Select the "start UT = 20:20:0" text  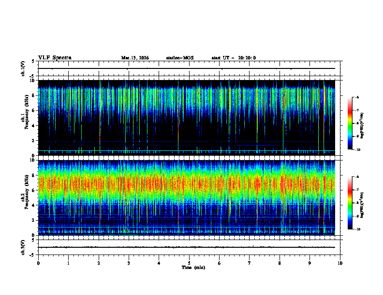[234, 58]
